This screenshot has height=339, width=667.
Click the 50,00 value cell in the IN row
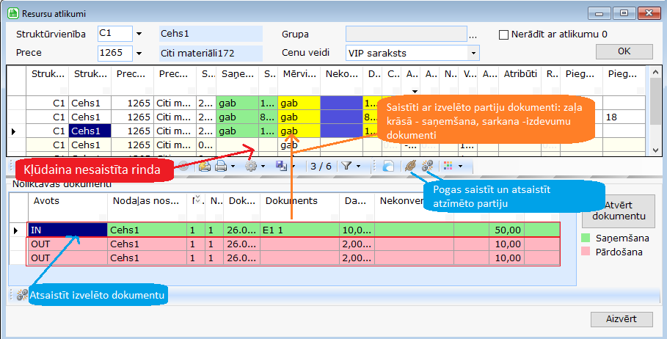pos(506,230)
